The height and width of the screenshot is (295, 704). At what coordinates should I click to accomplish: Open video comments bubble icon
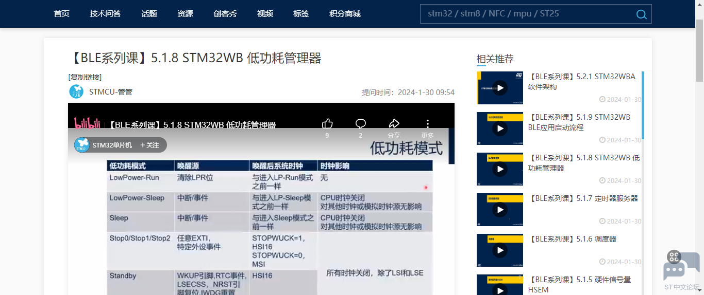361,124
